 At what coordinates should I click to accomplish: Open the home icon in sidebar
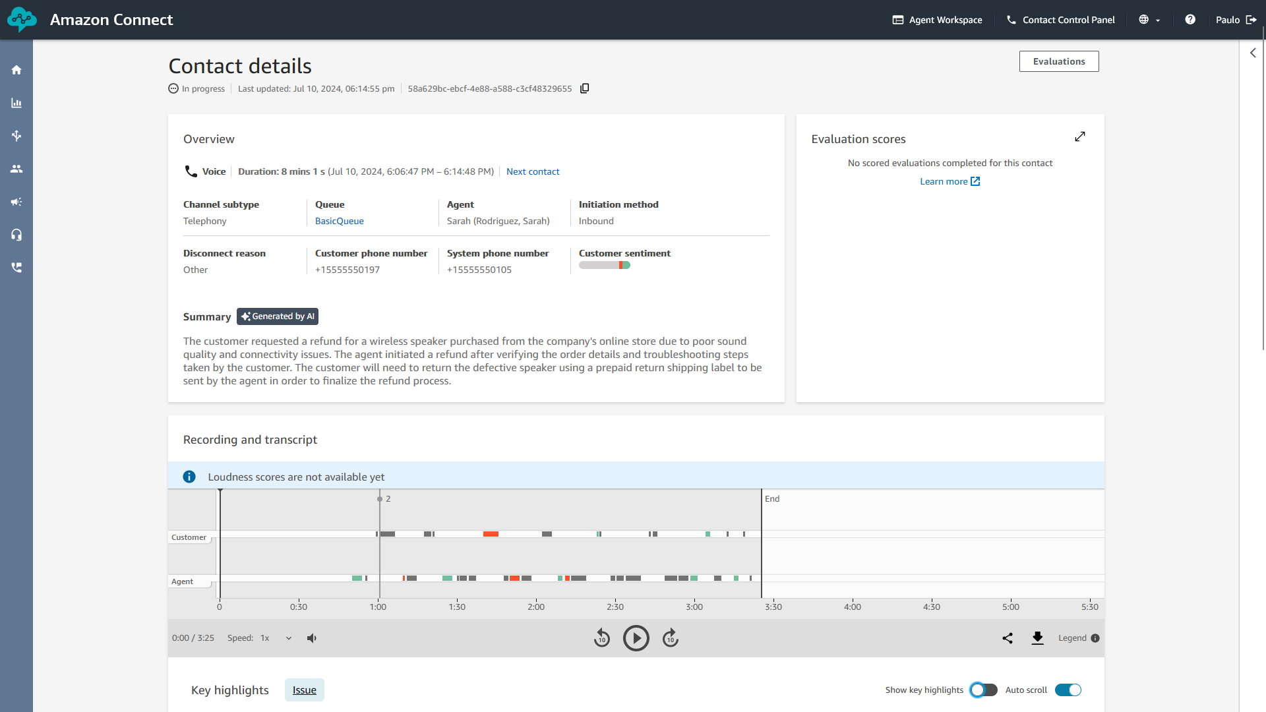click(16, 70)
